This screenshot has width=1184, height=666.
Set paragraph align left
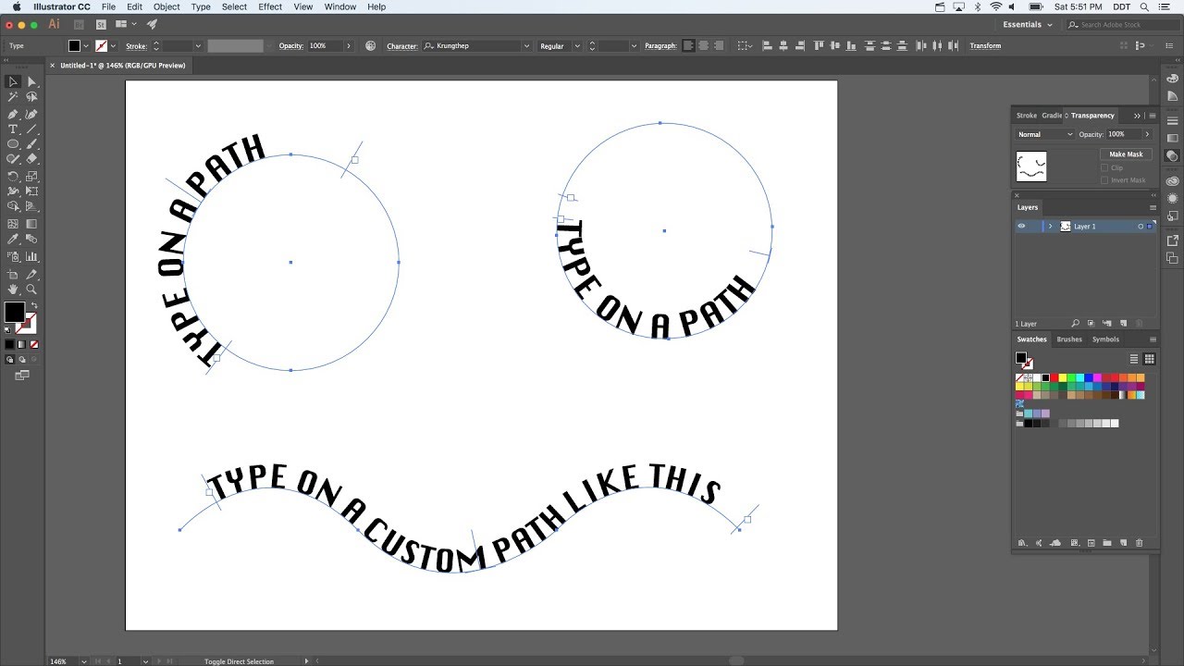click(688, 45)
